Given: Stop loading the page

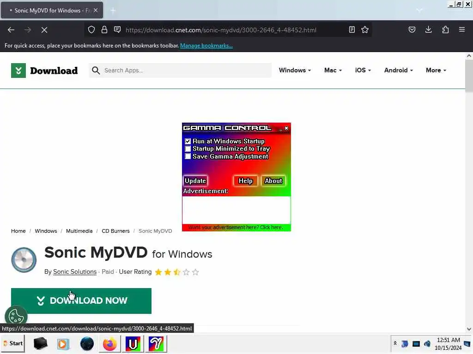Looking at the screenshot, I should coord(44,30).
